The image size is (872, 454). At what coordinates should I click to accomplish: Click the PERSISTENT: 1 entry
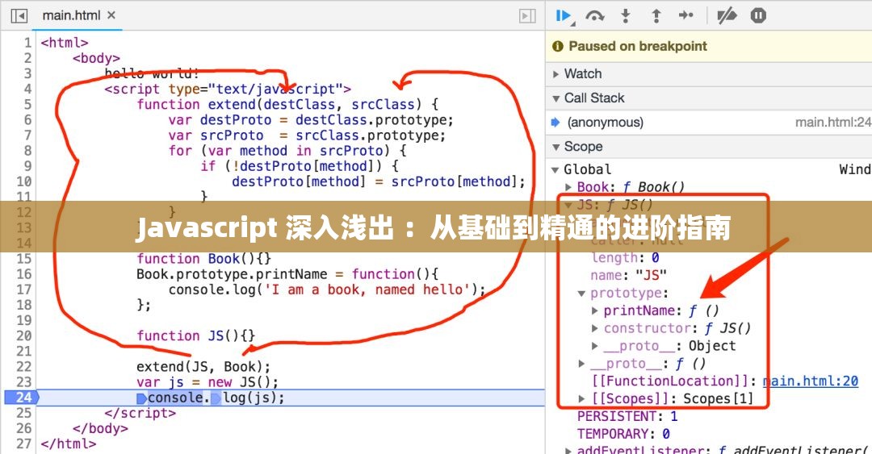[627, 417]
